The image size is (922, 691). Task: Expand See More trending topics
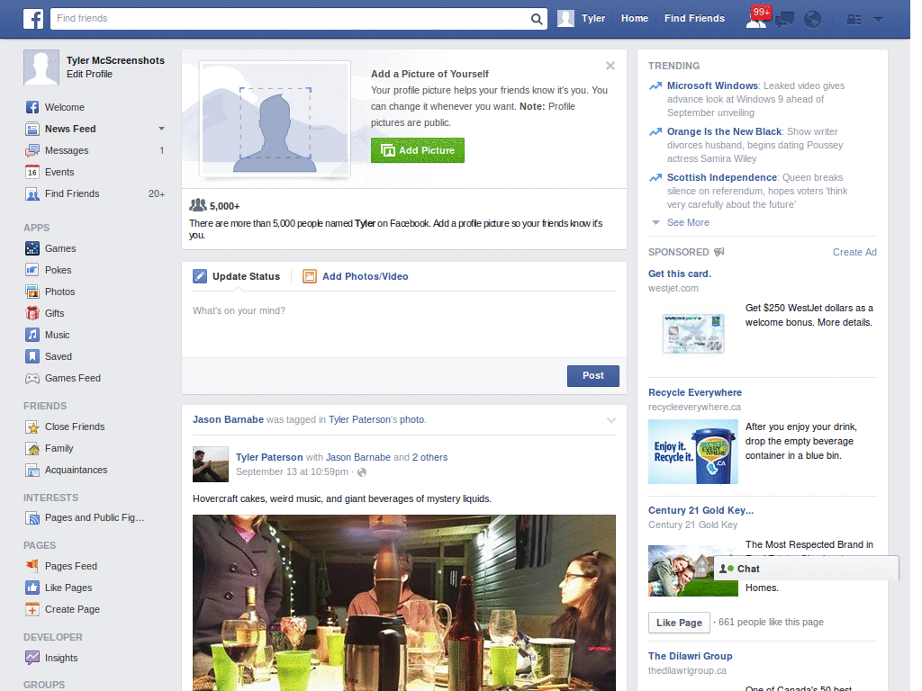[x=688, y=223]
